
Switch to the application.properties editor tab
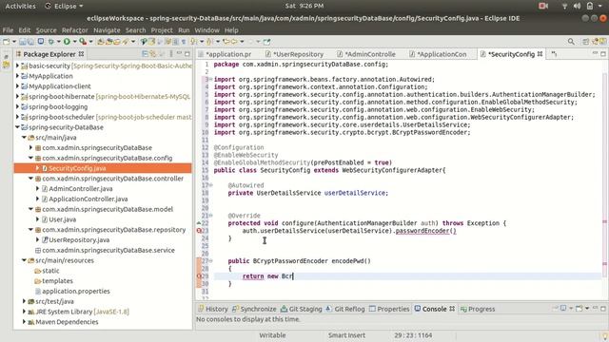226,54
